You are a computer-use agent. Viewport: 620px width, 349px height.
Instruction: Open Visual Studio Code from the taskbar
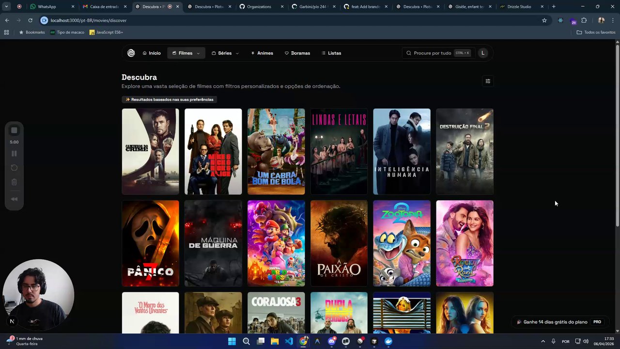pyautogui.click(x=289, y=341)
